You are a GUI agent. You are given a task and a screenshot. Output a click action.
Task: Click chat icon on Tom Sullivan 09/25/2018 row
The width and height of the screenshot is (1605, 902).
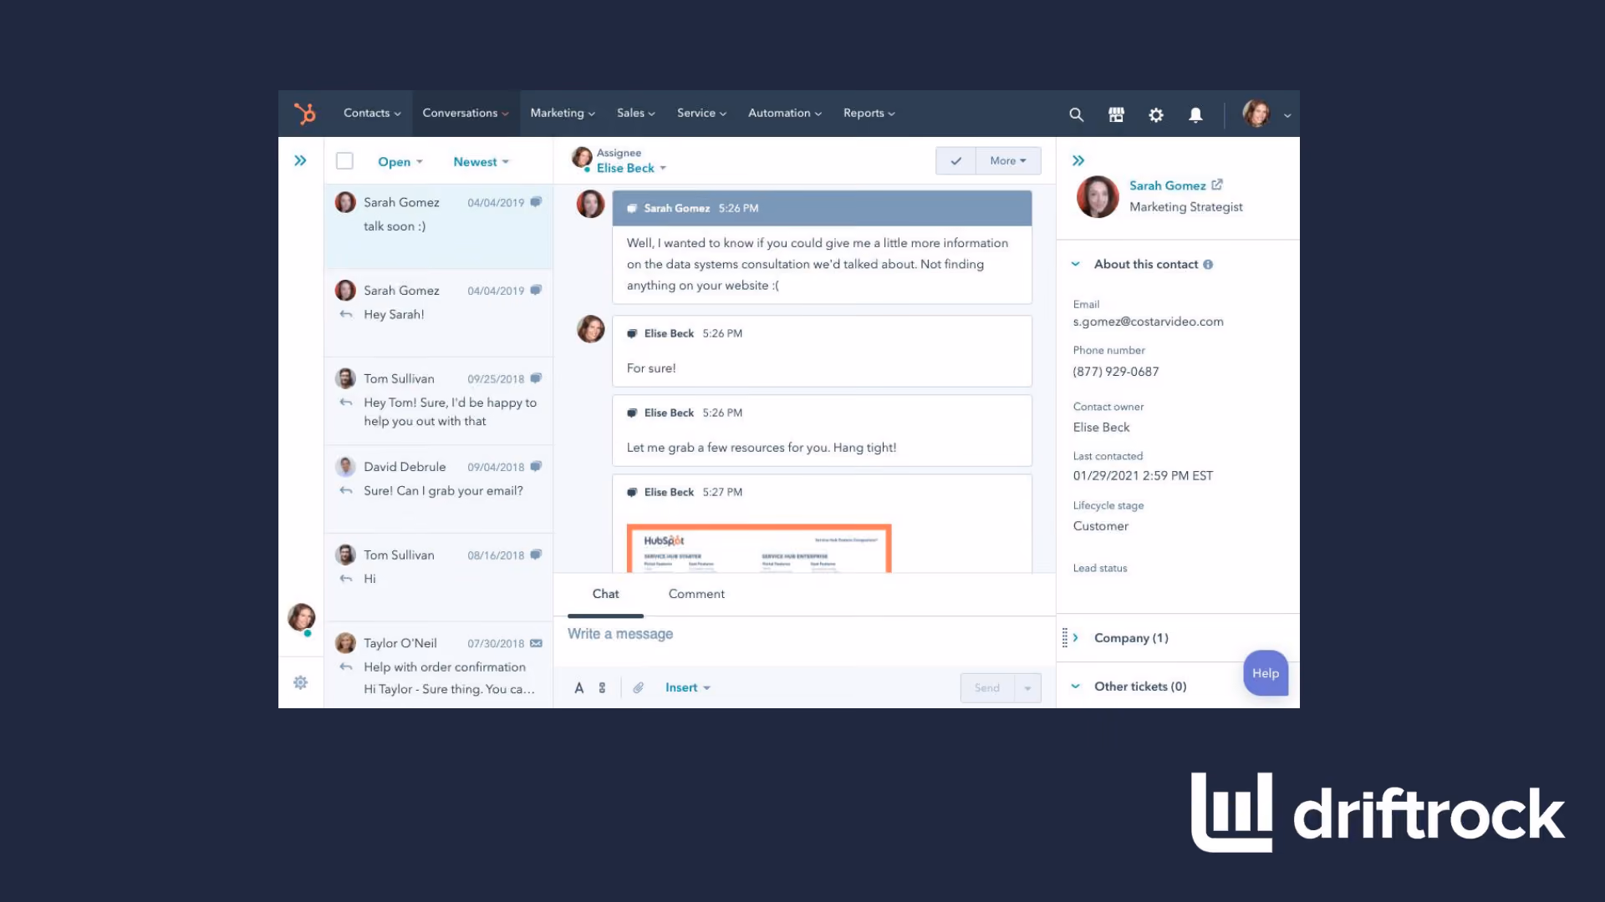[536, 378]
